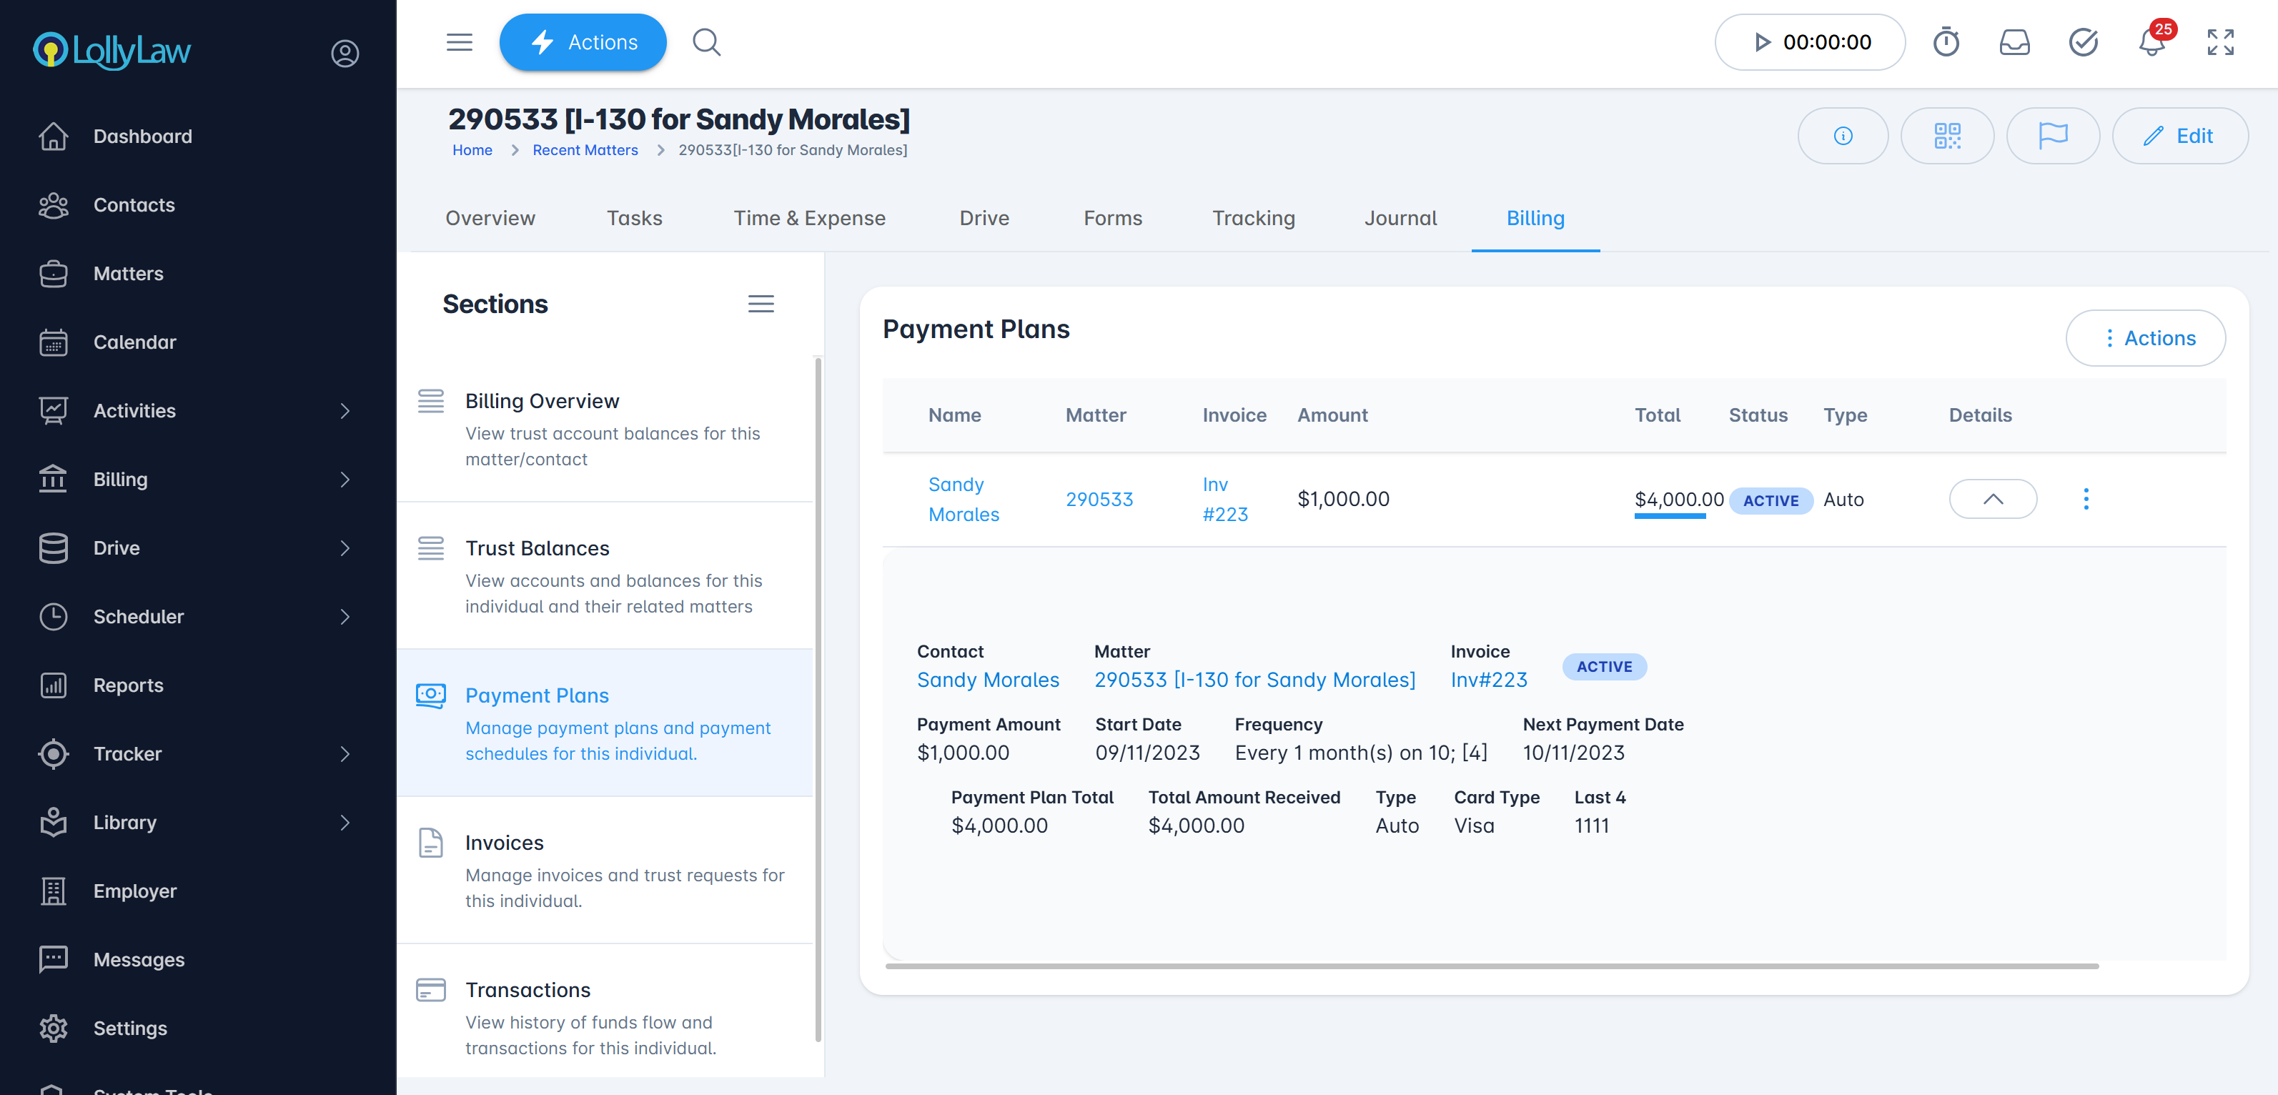Viewport: 2278px width, 1095px height.
Task: Open the inbox tray icon
Action: coord(2014,41)
